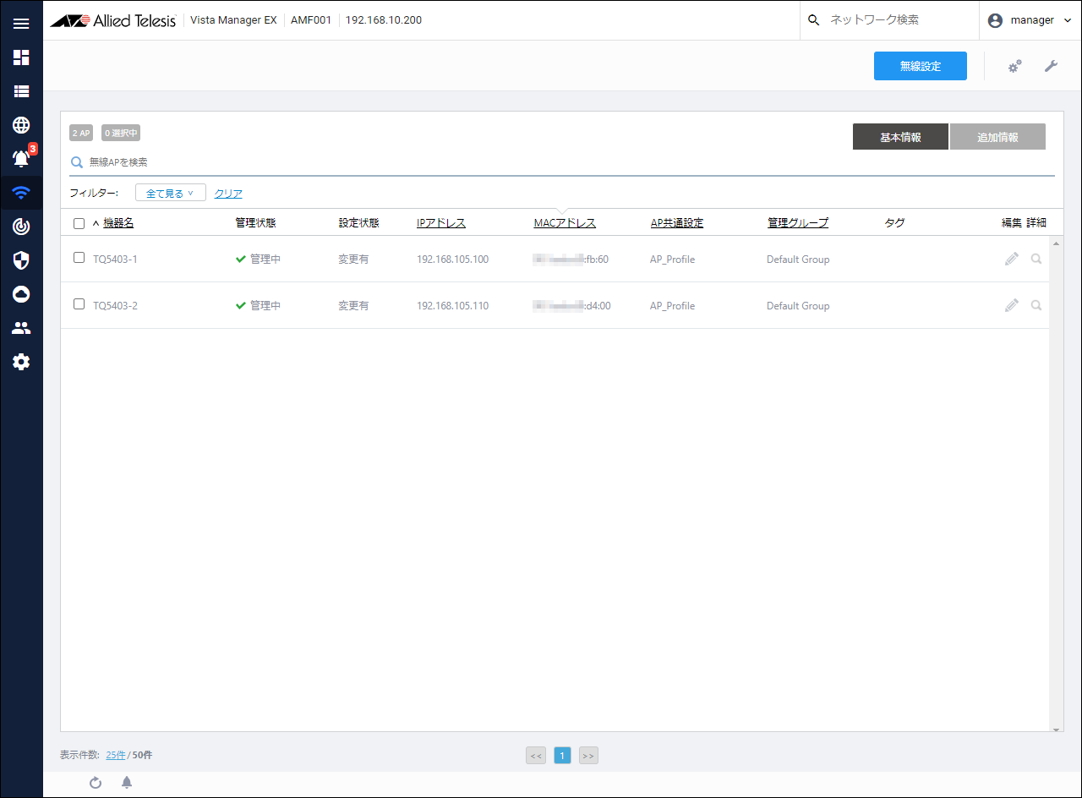Open the user management people icon

click(x=21, y=328)
